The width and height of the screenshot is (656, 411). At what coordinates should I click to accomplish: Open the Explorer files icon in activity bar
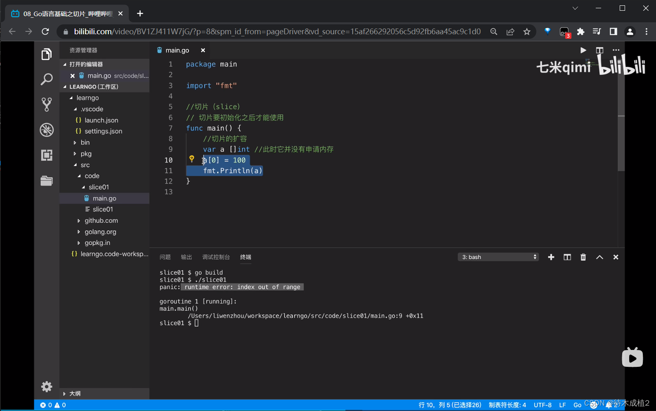click(47, 54)
